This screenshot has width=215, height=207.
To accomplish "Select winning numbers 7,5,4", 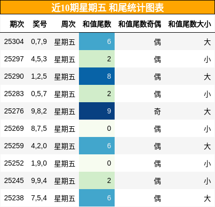I will (39, 198).
